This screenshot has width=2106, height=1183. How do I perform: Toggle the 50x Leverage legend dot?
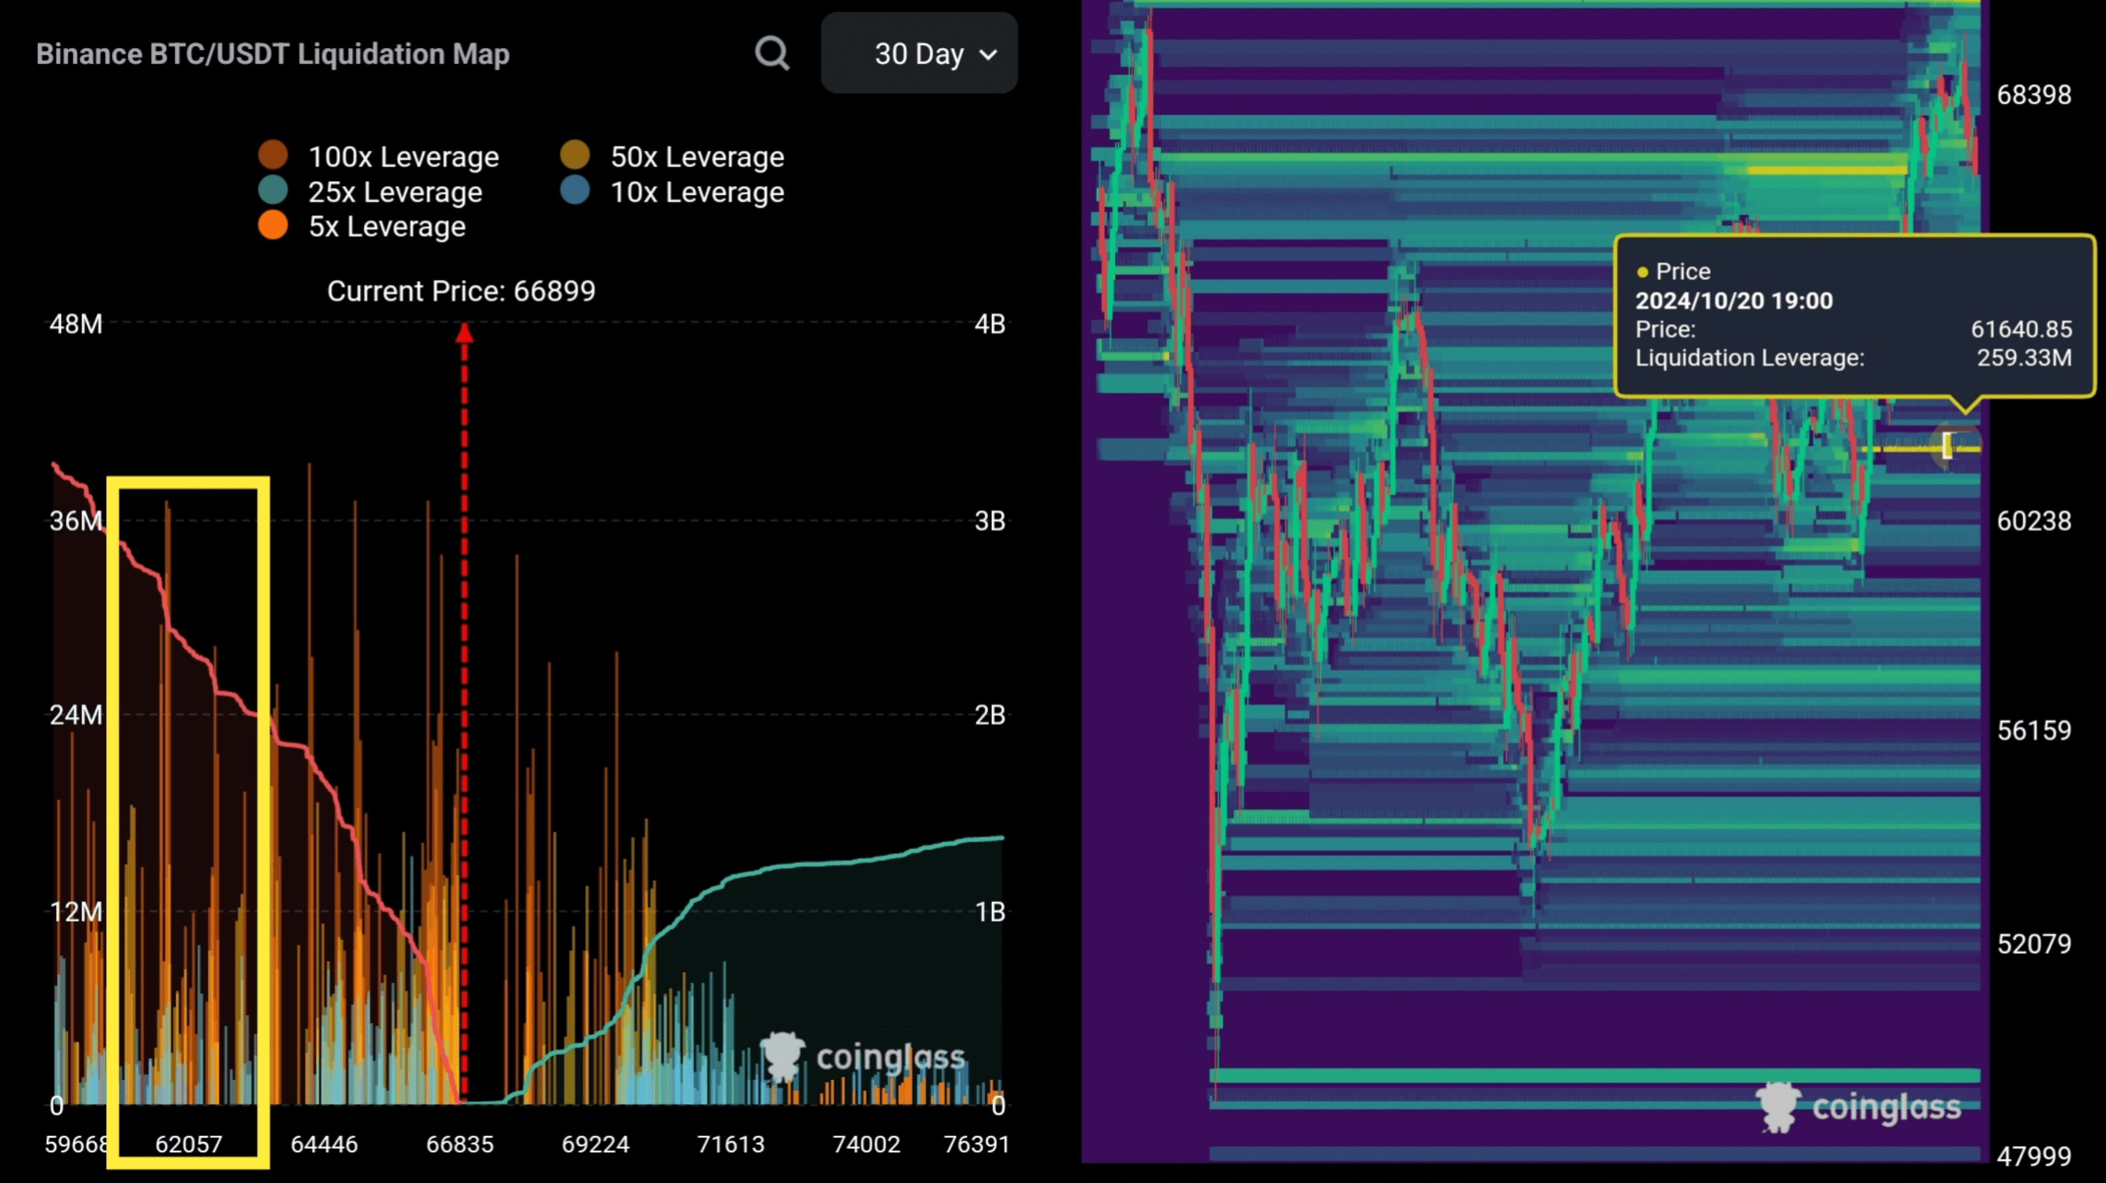coord(575,155)
